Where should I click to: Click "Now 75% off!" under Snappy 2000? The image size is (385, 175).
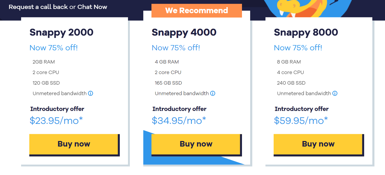pyautogui.click(x=54, y=48)
